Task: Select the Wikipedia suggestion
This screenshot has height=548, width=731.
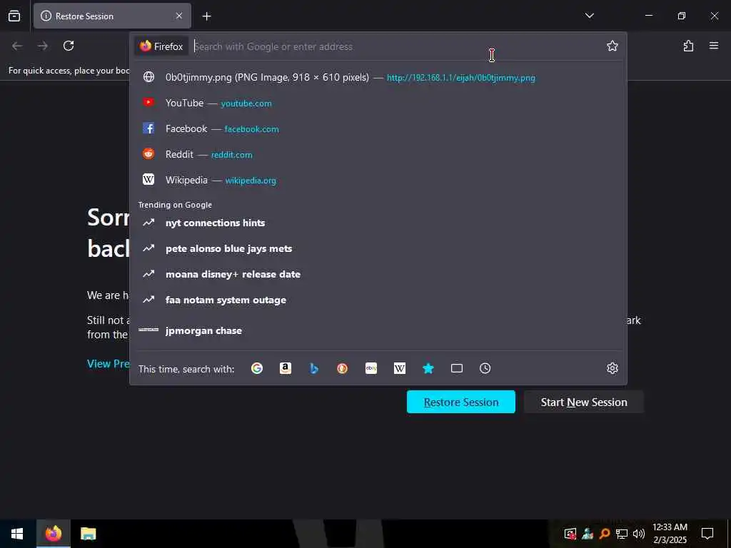Action: pos(378,180)
